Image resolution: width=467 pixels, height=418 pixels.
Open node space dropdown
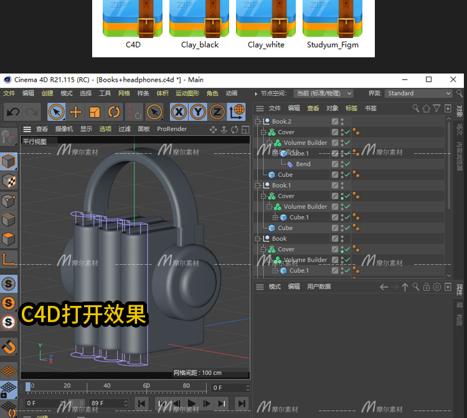tap(323, 93)
